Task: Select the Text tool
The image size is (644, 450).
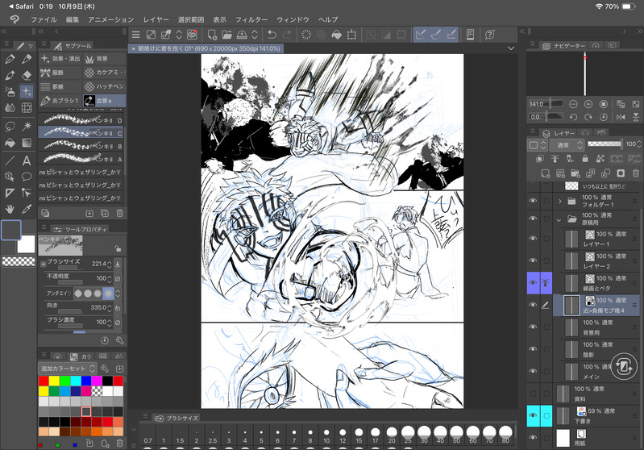Action: pyautogui.click(x=27, y=160)
